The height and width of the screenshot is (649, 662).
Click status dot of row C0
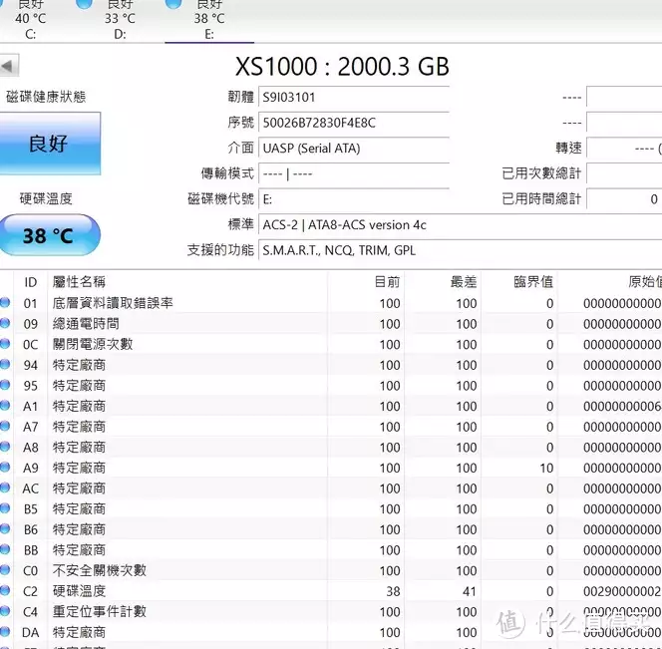pos(5,569)
